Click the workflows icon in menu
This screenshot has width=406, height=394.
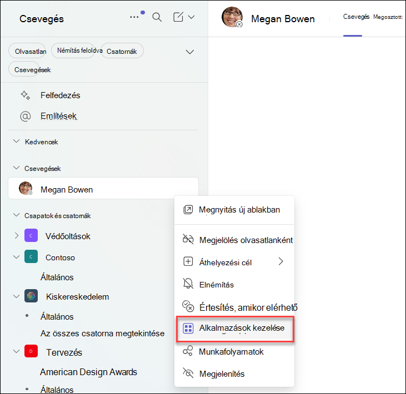coord(188,351)
